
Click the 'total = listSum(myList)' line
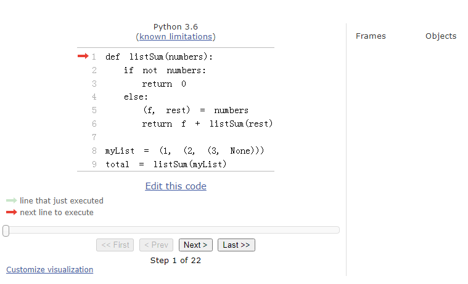pyautogui.click(x=166, y=164)
